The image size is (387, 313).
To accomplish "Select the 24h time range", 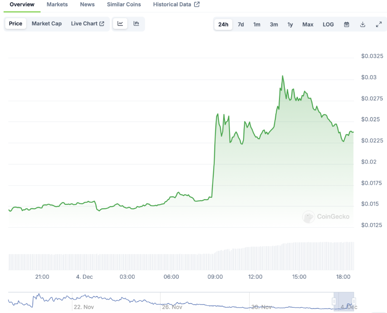I will point(223,24).
